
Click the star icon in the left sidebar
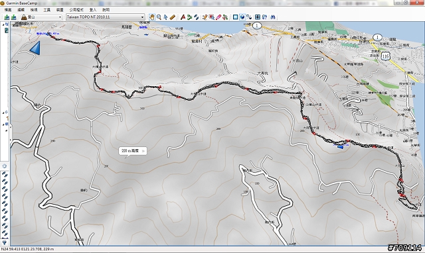click(5, 166)
